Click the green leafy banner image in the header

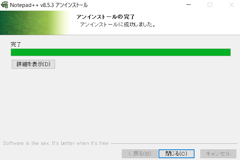click(x=34, y=23)
